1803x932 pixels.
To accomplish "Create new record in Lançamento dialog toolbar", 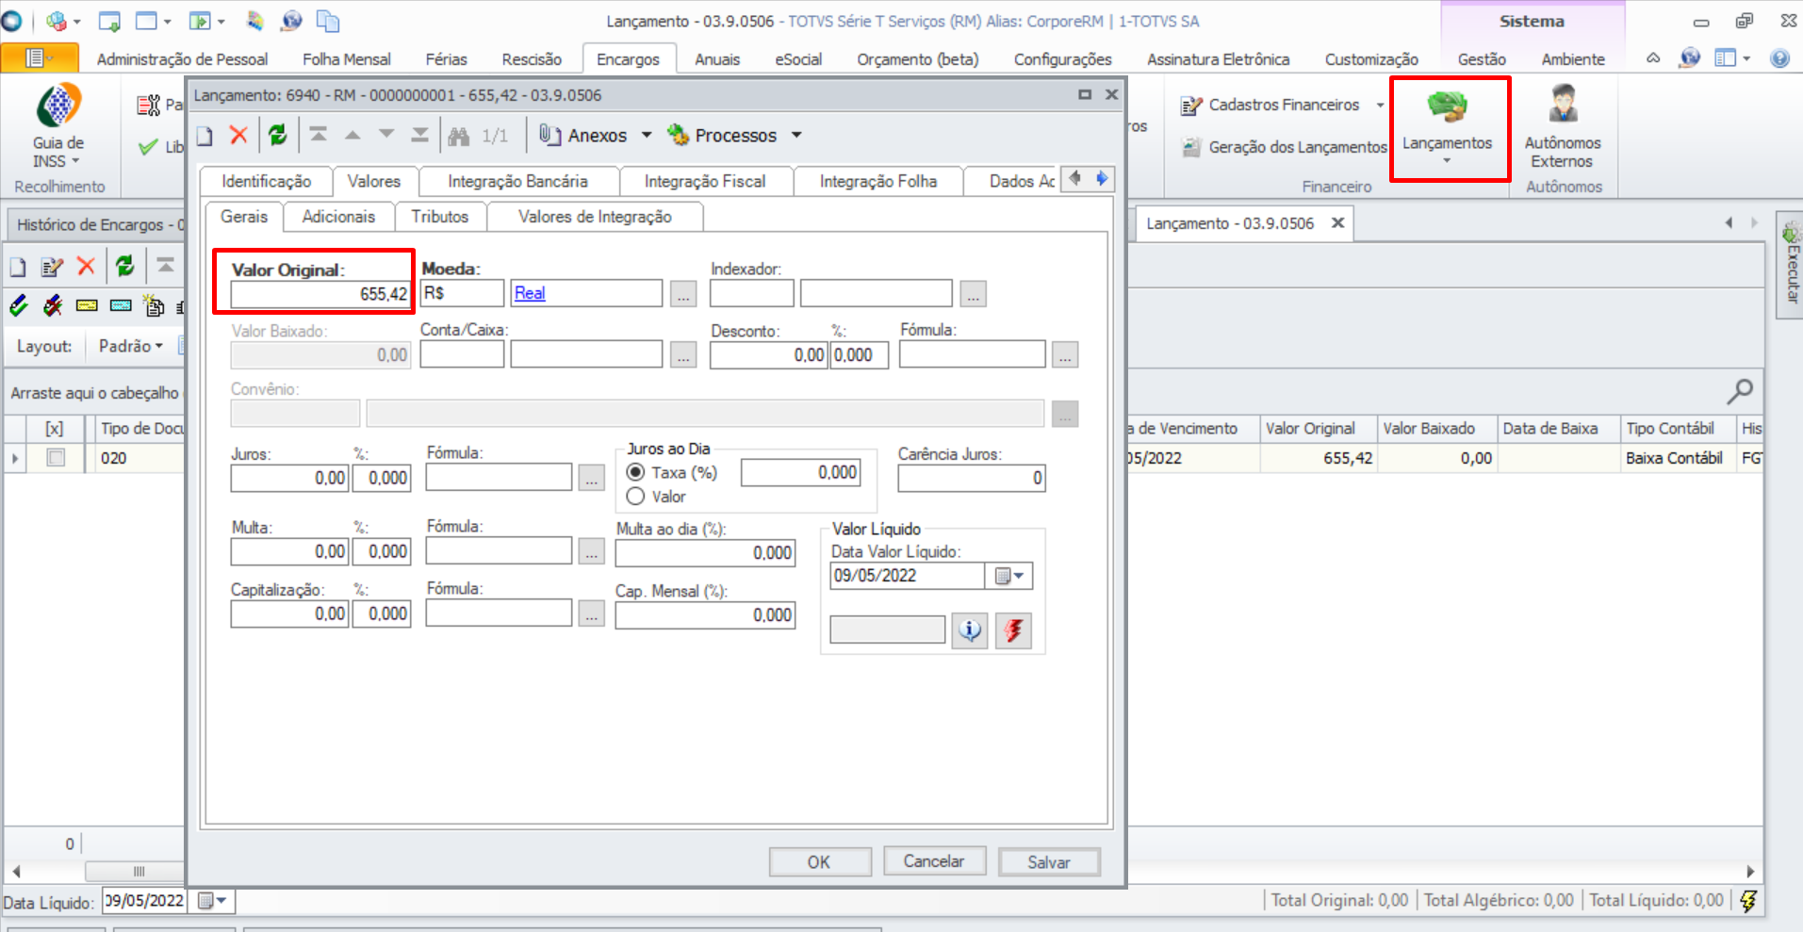I will coord(205,136).
